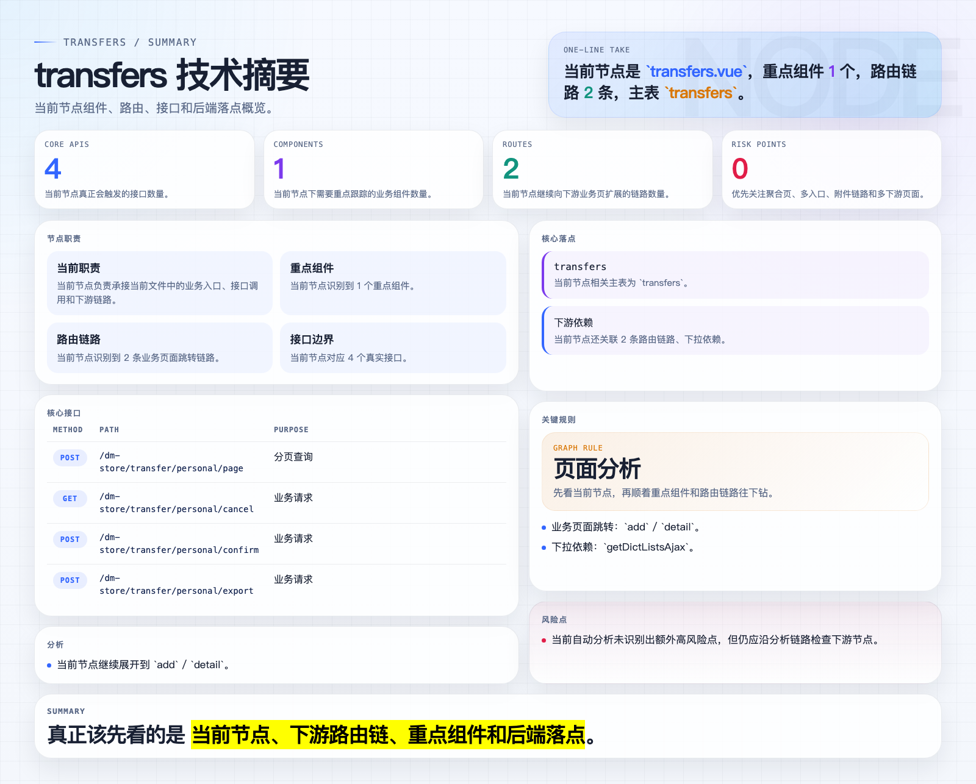Click the path /dm-store/transfer/personal/page
This screenshot has height=784, width=976.
coord(171,462)
